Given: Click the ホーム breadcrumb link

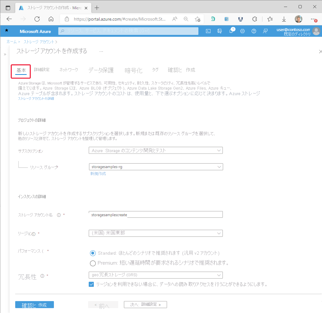Looking at the screenshot, I should pyautogui.click(x=12, y=42).
